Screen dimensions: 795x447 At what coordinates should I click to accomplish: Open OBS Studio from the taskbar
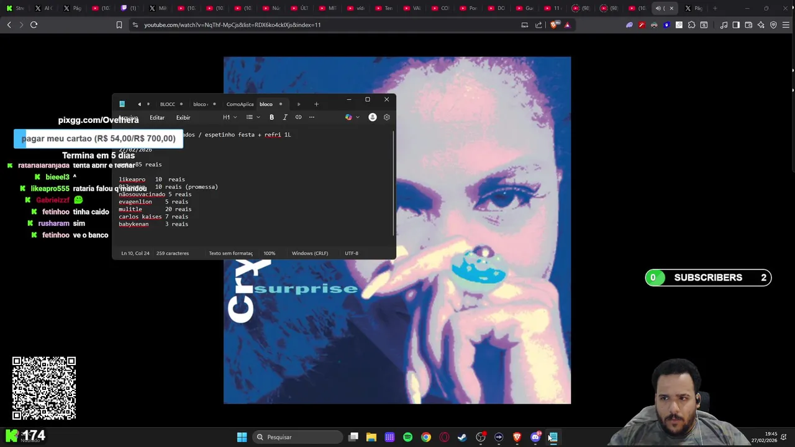(x=481, y=437)
